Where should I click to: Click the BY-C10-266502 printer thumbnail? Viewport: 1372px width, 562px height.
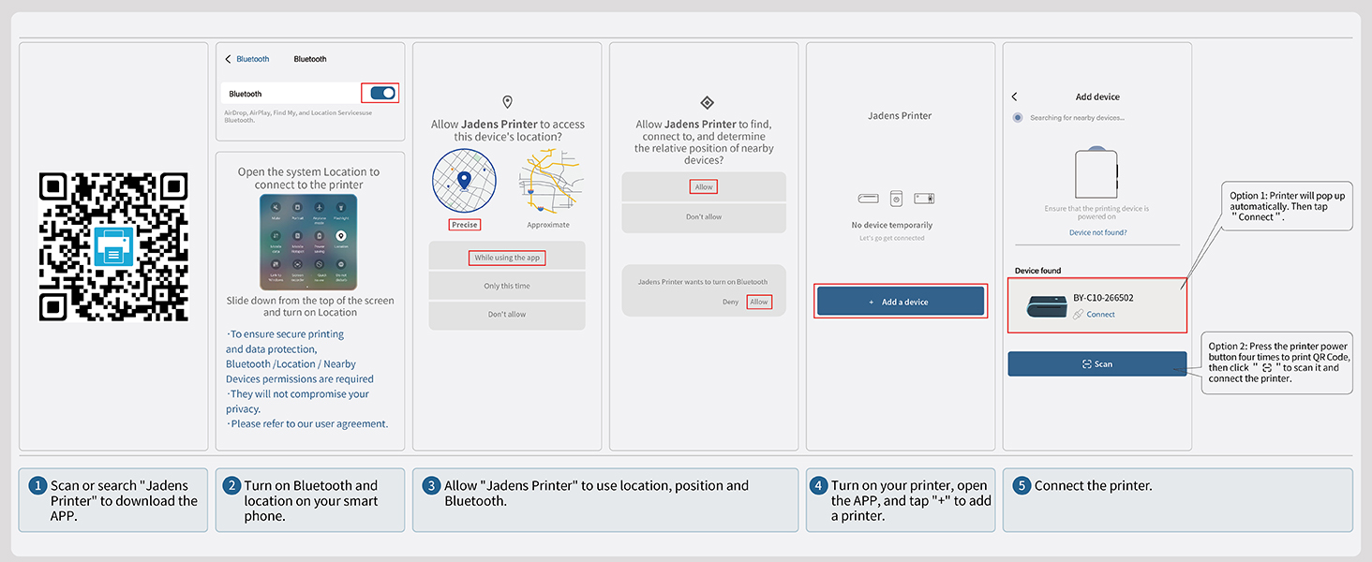[1047, 305]
